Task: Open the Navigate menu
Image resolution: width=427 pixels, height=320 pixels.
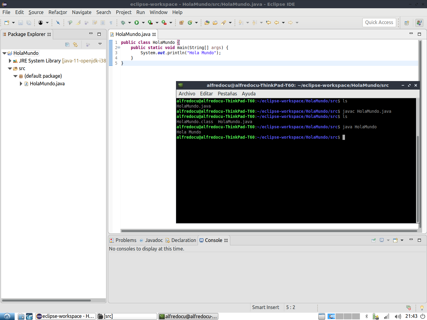Action: click(x=82, y=12)
